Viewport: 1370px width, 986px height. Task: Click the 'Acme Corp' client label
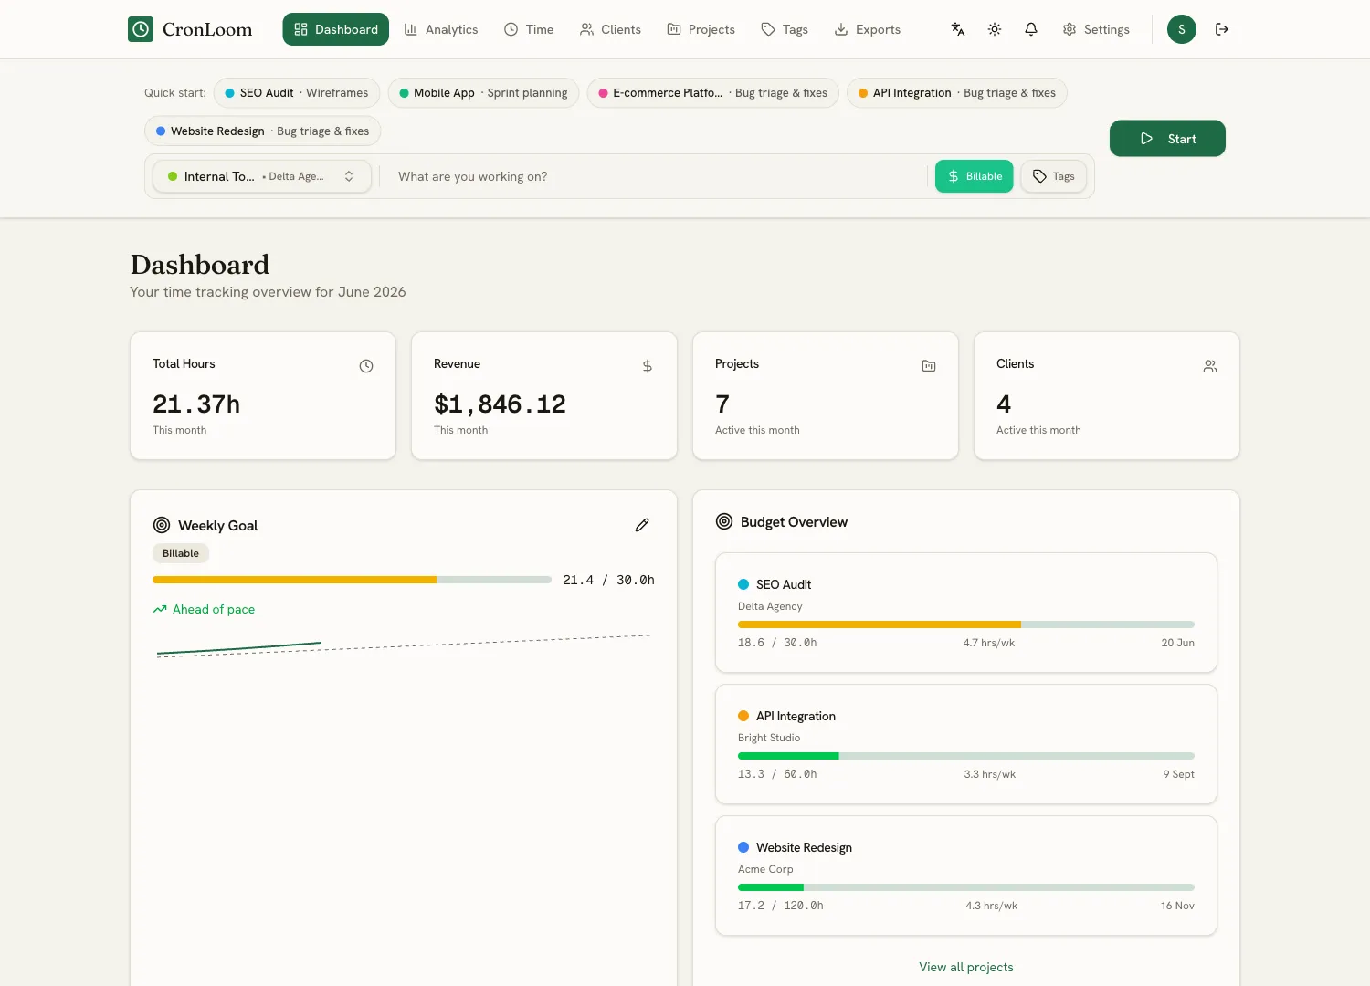pyautogui.click(x=765, y=869)
